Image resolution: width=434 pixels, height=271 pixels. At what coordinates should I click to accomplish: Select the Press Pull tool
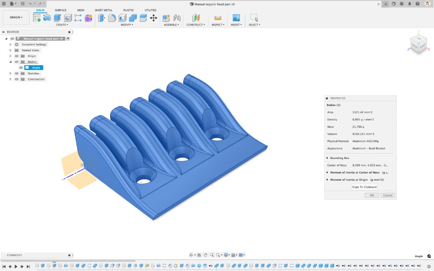[x=102, y=18]
